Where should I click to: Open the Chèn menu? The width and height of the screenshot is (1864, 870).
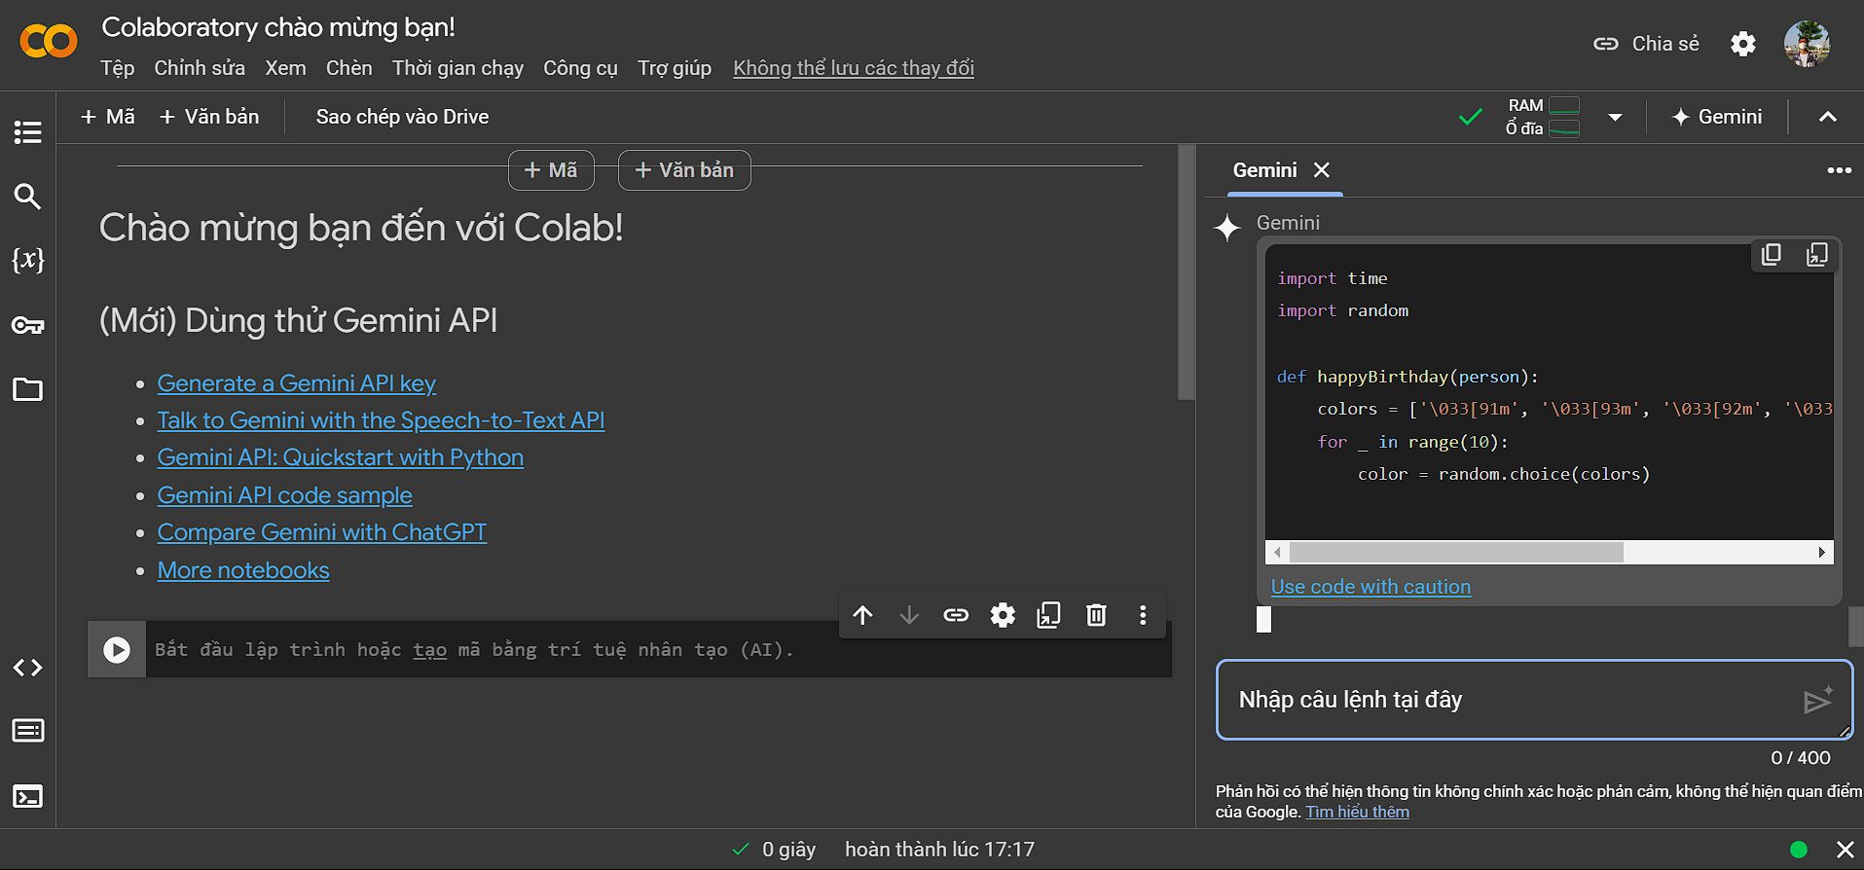click(348, 68)
